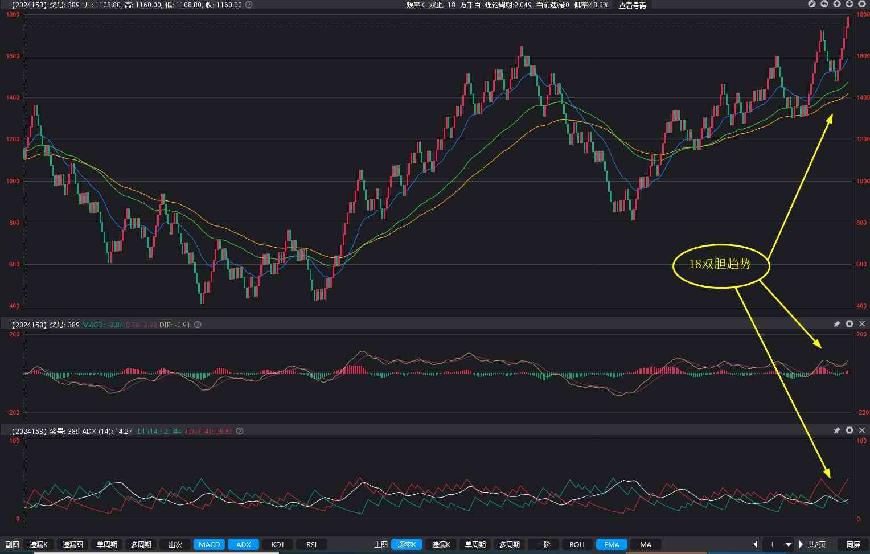Image resolution: width=870 pixels, height=554 pixels.
Task: Click the 同屏 button
Action: pyautogui.click(x=853, y=545)
